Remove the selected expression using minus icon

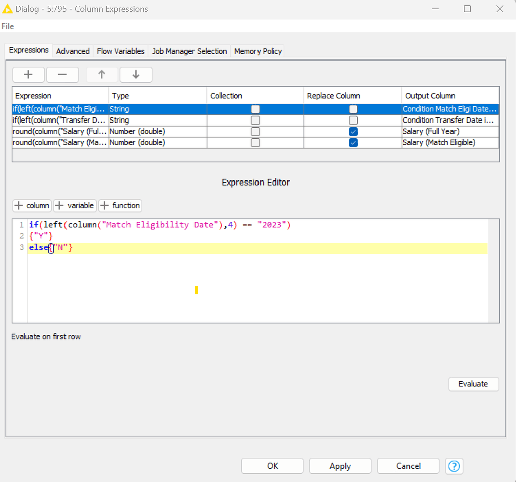coord(62,74)
